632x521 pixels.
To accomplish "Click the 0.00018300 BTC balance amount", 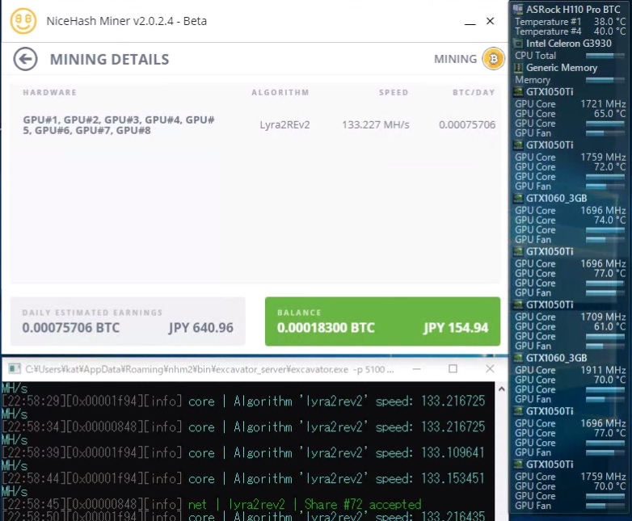I will click(326, 328).
